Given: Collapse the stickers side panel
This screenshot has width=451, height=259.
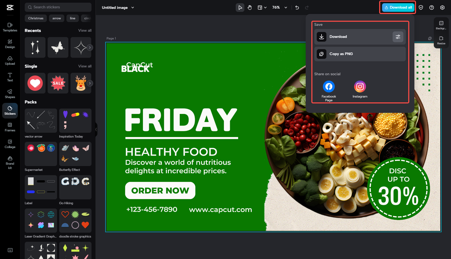Looking at the screenshot, I should pyautogui.click(x=96, y=129).
